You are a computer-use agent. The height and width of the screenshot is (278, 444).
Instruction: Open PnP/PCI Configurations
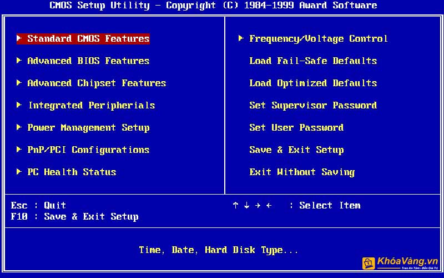(88, 150)
